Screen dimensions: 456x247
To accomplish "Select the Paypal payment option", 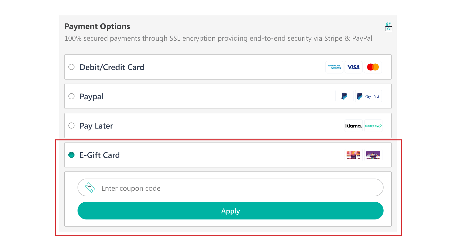I will point(71,96).
